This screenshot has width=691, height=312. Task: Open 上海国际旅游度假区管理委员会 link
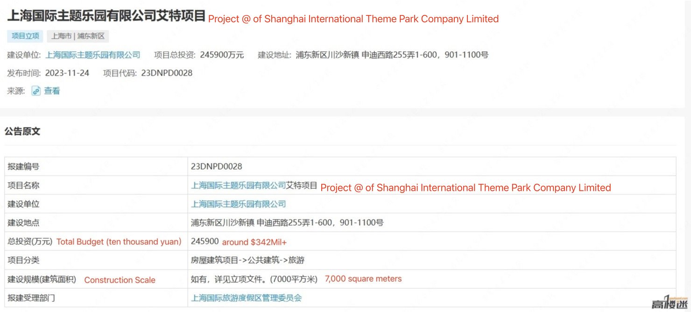click(246, 298)
